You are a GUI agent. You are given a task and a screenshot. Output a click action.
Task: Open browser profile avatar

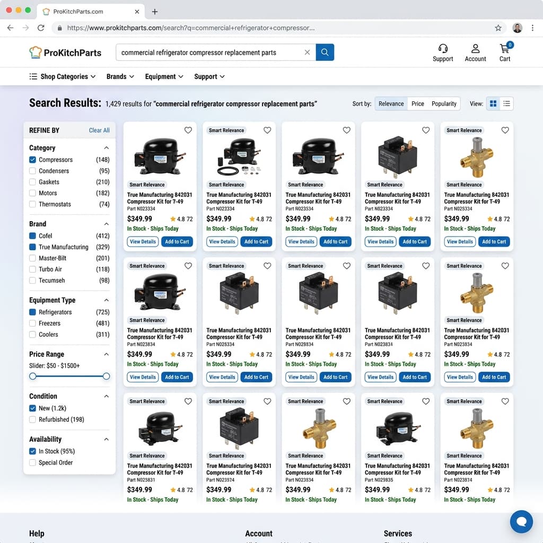(x=517, y=28)
